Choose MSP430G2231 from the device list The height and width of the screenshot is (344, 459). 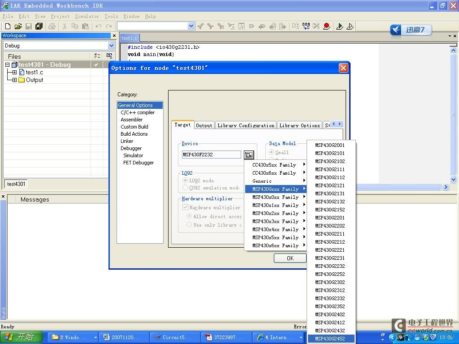(x=330, y=258)
